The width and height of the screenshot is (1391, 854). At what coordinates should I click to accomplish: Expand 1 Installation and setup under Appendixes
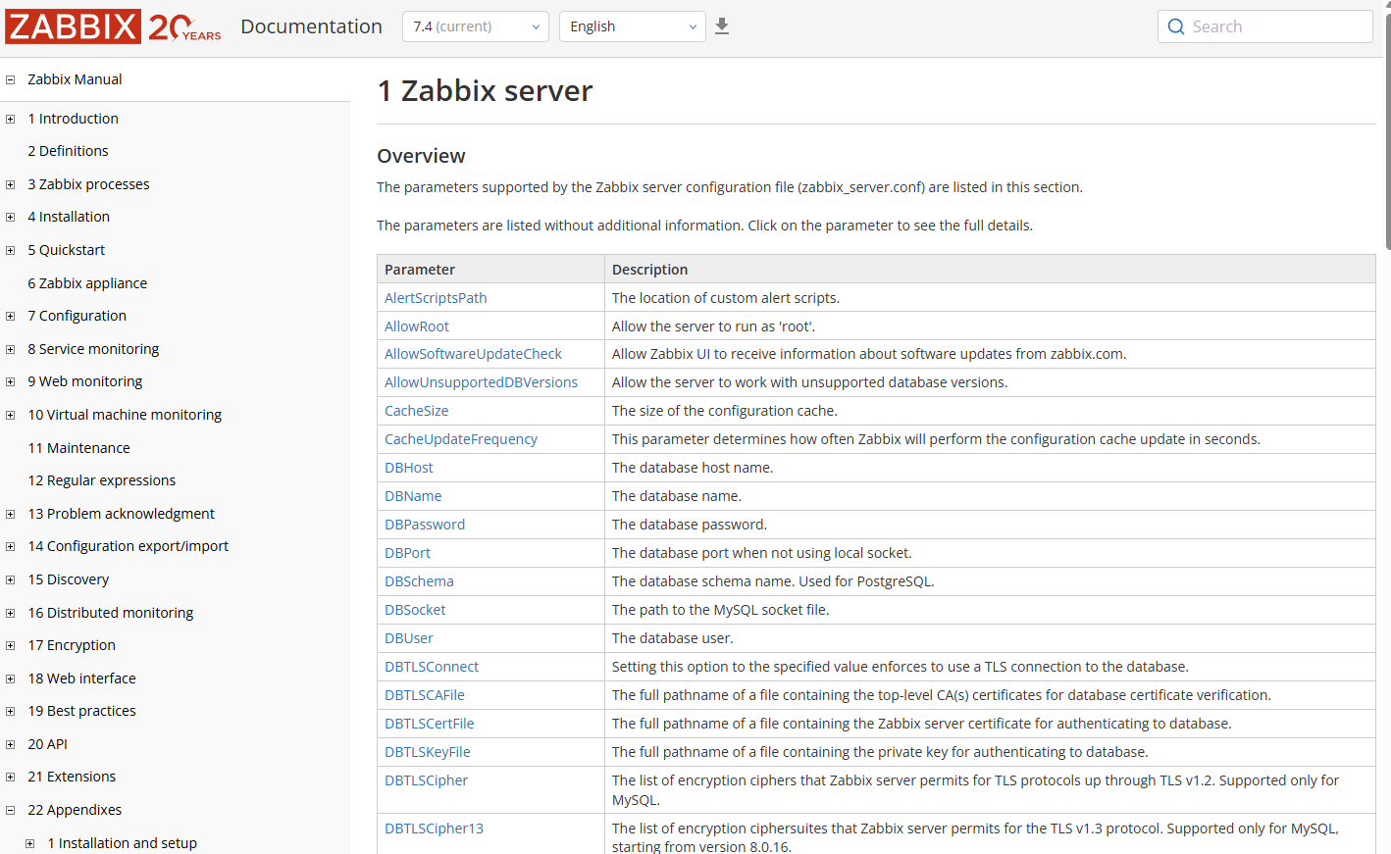click(x=29, y=843)
